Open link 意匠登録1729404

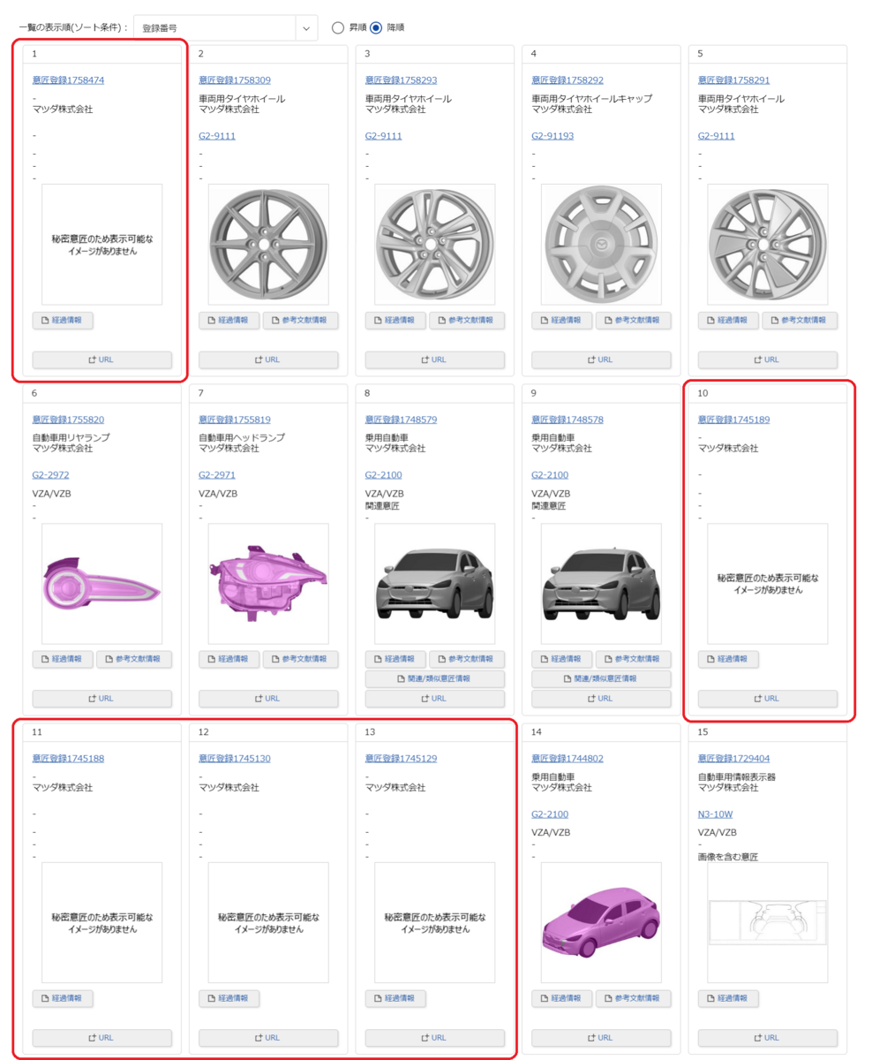coord(733,759)
